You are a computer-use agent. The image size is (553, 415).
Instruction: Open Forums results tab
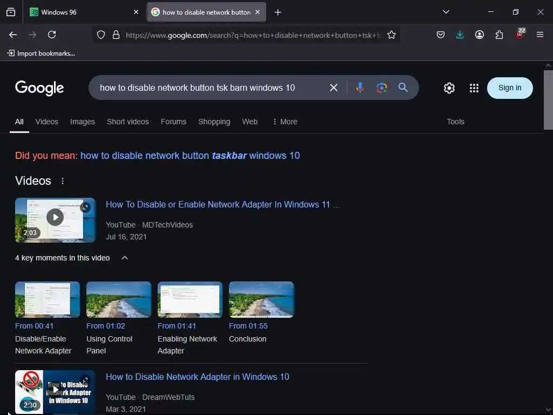coord(173,122)
